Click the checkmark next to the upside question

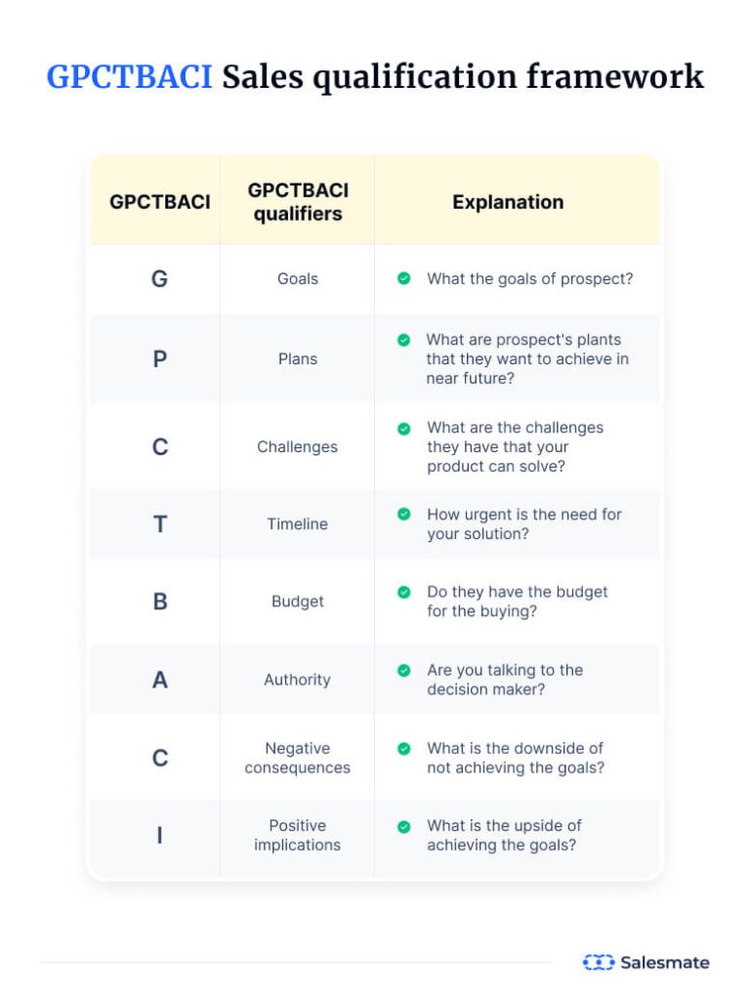coord(403,826)
